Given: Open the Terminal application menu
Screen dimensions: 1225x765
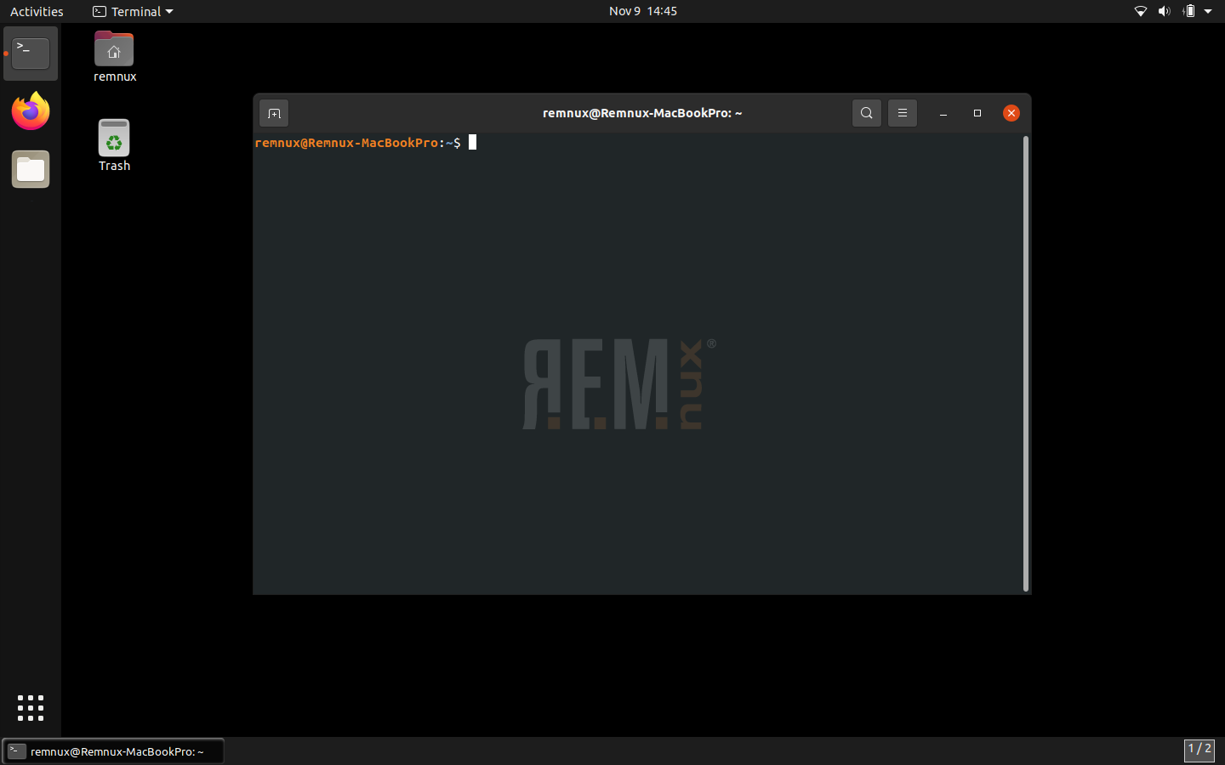Looking at the screenshot, I should tap(132, 11).
